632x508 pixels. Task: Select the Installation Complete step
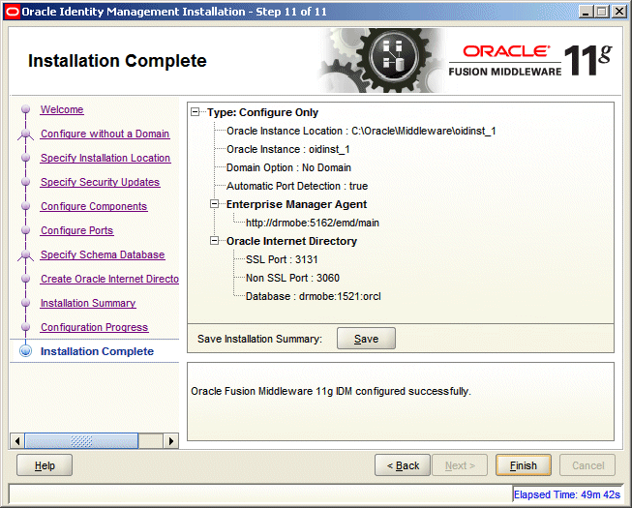tap(97, 351)
